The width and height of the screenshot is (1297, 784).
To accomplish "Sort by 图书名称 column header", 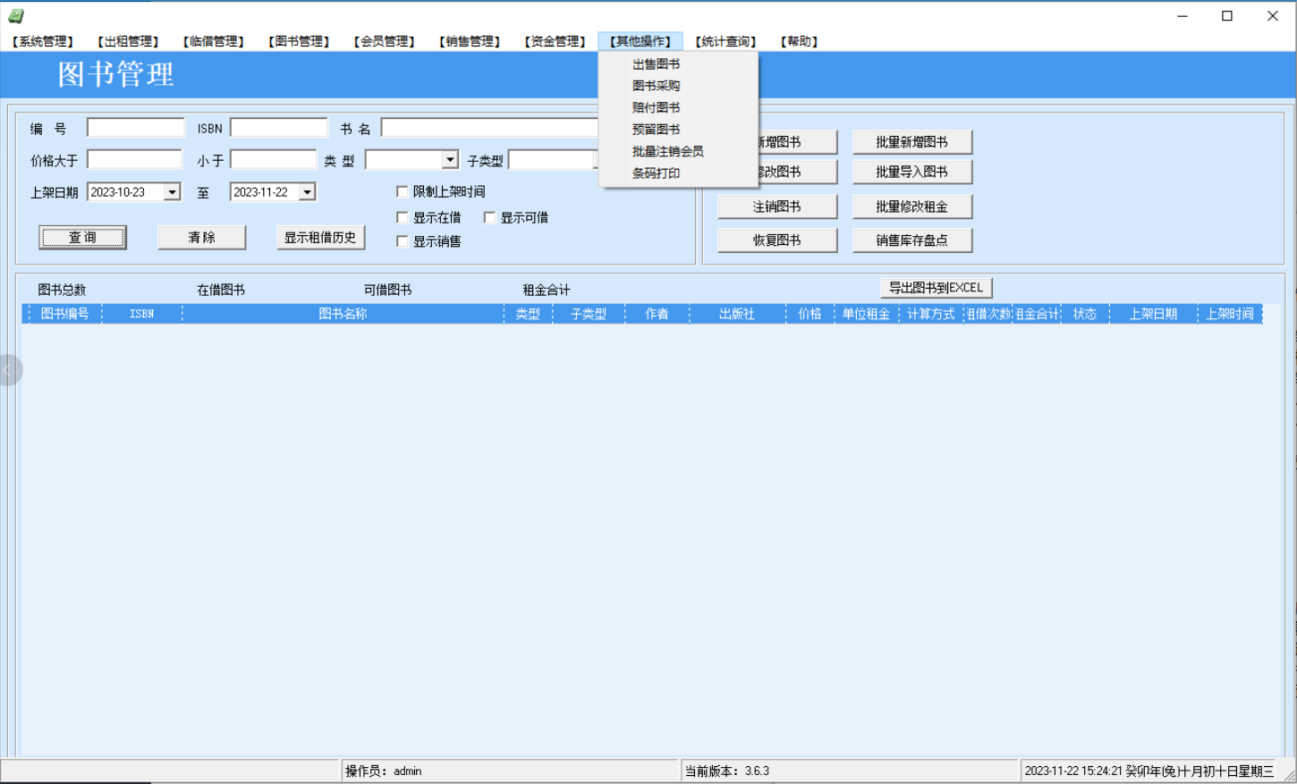I will [x=343, y=314].
